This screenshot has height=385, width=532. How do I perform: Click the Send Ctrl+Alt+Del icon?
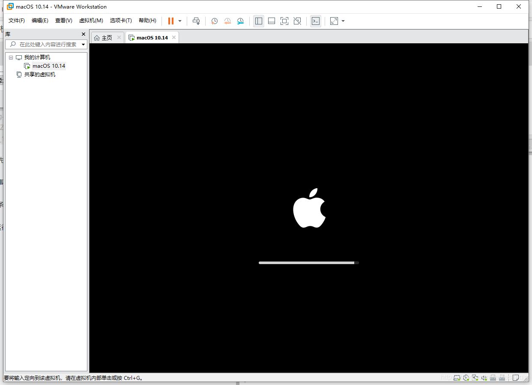click(196, 21)
